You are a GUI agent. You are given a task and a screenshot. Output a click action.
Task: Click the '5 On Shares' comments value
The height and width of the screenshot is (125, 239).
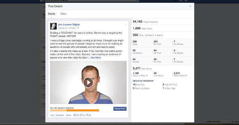pyautogui.click(x=179, y=52)
